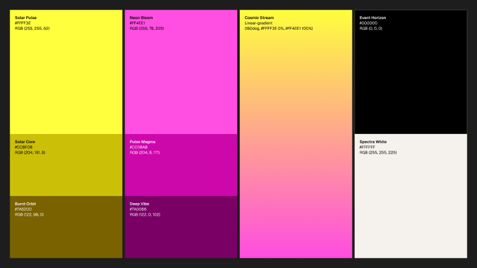Click the "Burnt Orbit" label
The width and height of the screenshot is (477, 268).
pos(25,204)
